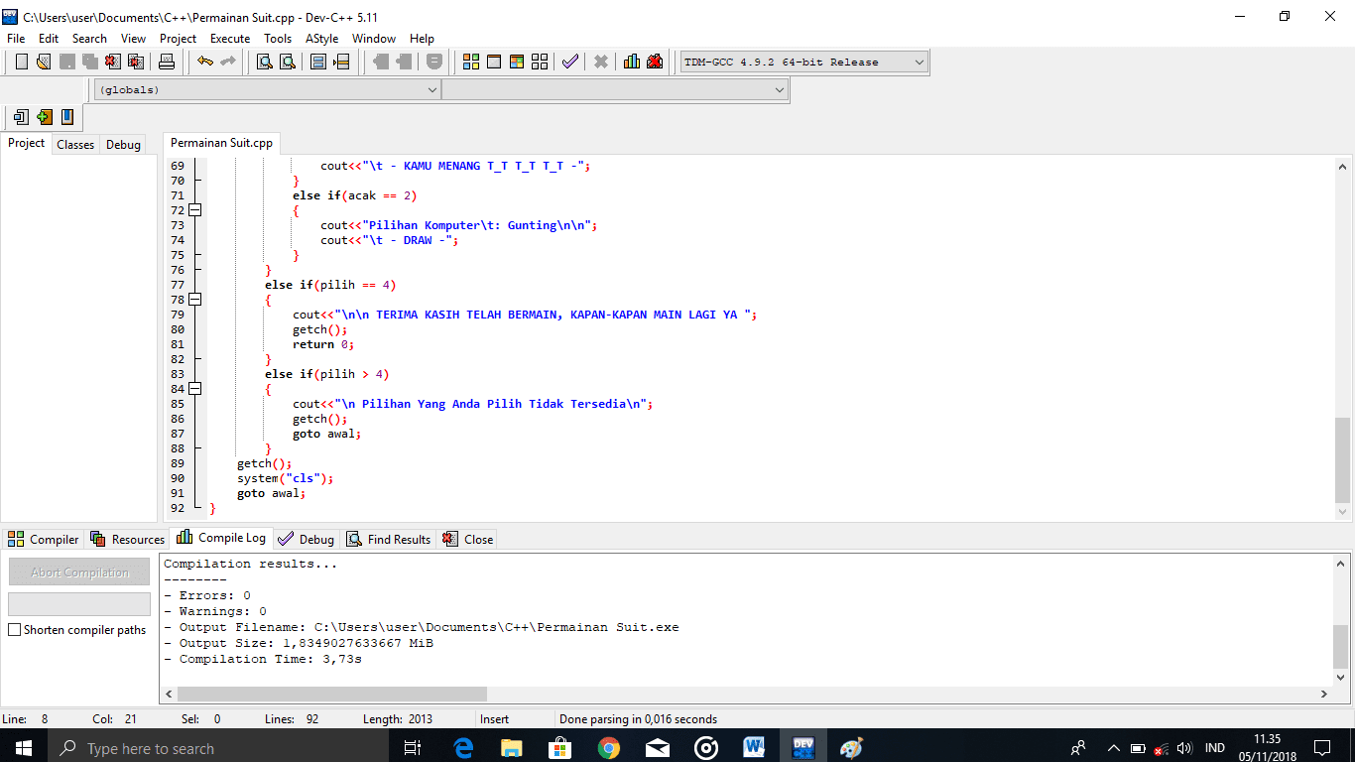Image resolution: width=1355 pixels, height=762 pixels.
Task: Enable Shorten compiler paths checkbox
Action: click(15, 630)
